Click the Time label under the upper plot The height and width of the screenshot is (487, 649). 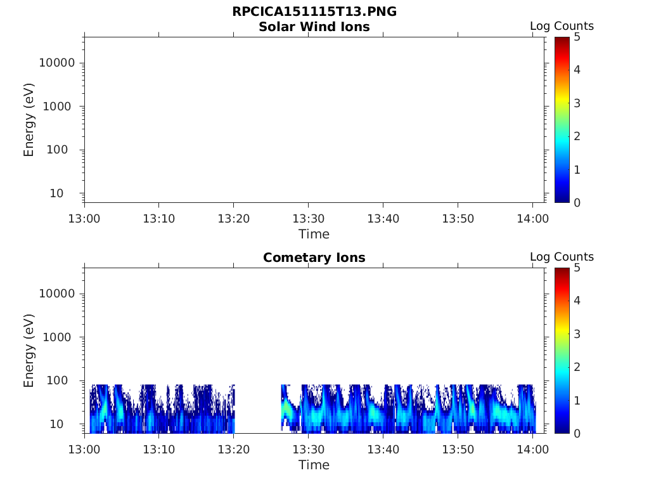click(314, 234)
